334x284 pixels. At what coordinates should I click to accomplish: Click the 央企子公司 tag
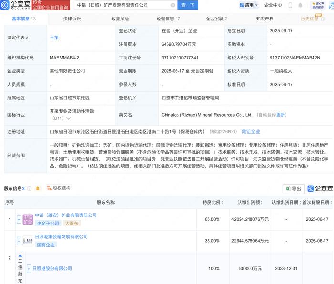click(48, 224)
